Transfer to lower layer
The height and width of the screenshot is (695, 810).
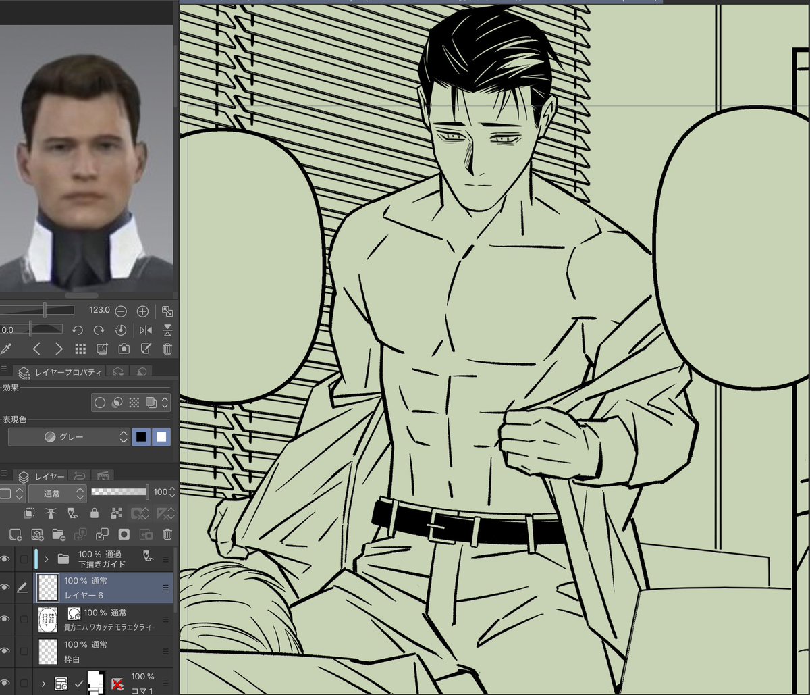click(81, 534)
